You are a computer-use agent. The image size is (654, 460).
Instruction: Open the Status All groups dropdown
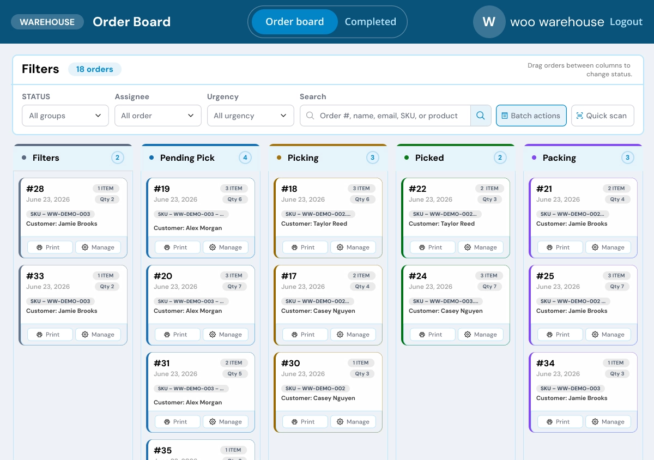(x=65, y=116)
